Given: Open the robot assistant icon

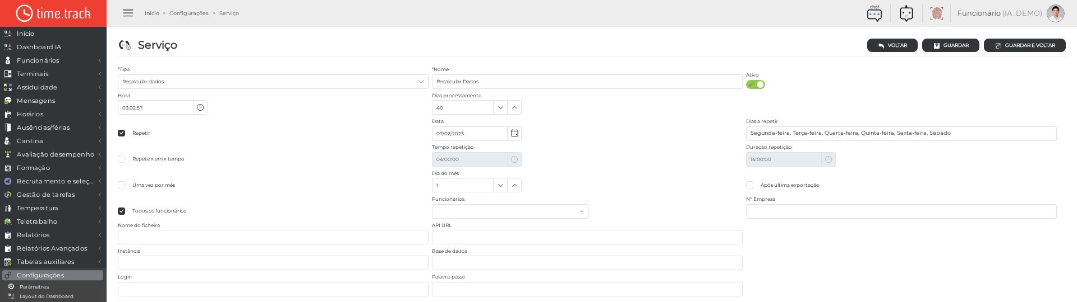Looking at the screenshot, I should pyautogui.click(x=906, y=13).
